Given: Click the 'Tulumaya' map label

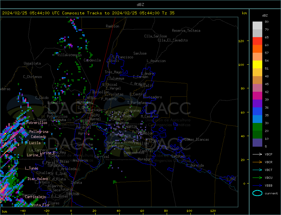Looking at the screenshot, I should (117, 78).
